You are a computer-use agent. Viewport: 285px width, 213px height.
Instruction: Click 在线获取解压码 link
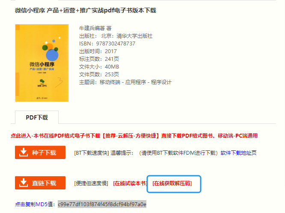[172, 183]
